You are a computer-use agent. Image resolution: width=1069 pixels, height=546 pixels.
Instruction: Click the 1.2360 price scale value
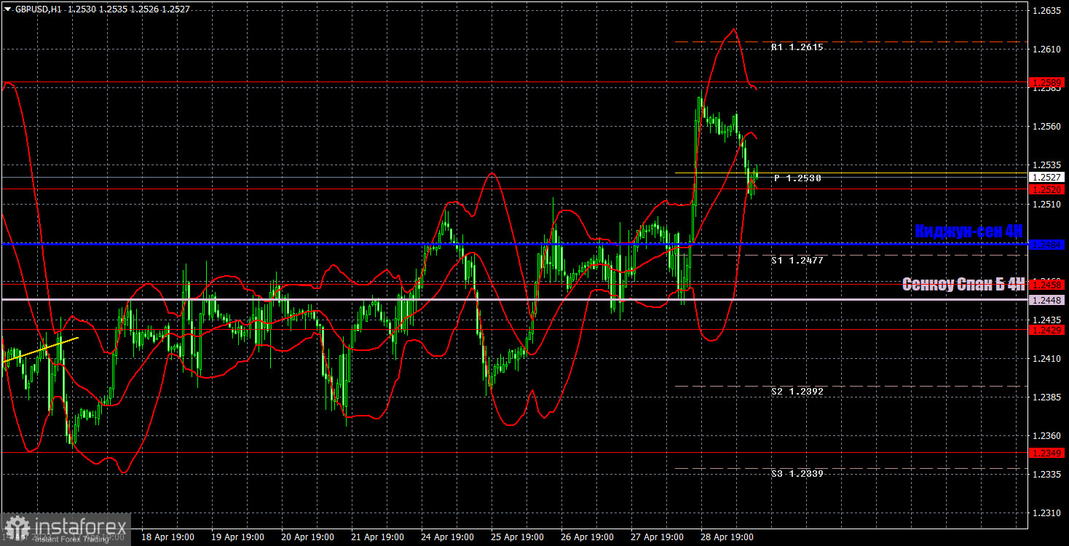click(1046, 436)
